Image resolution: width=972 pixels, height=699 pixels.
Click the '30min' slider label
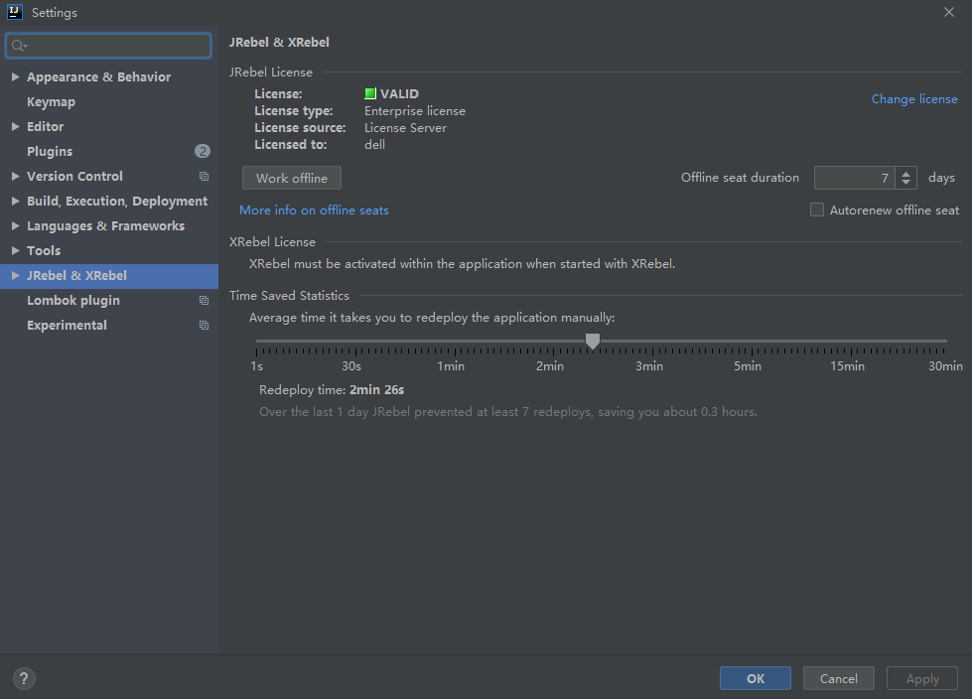[x=945, y=366]
